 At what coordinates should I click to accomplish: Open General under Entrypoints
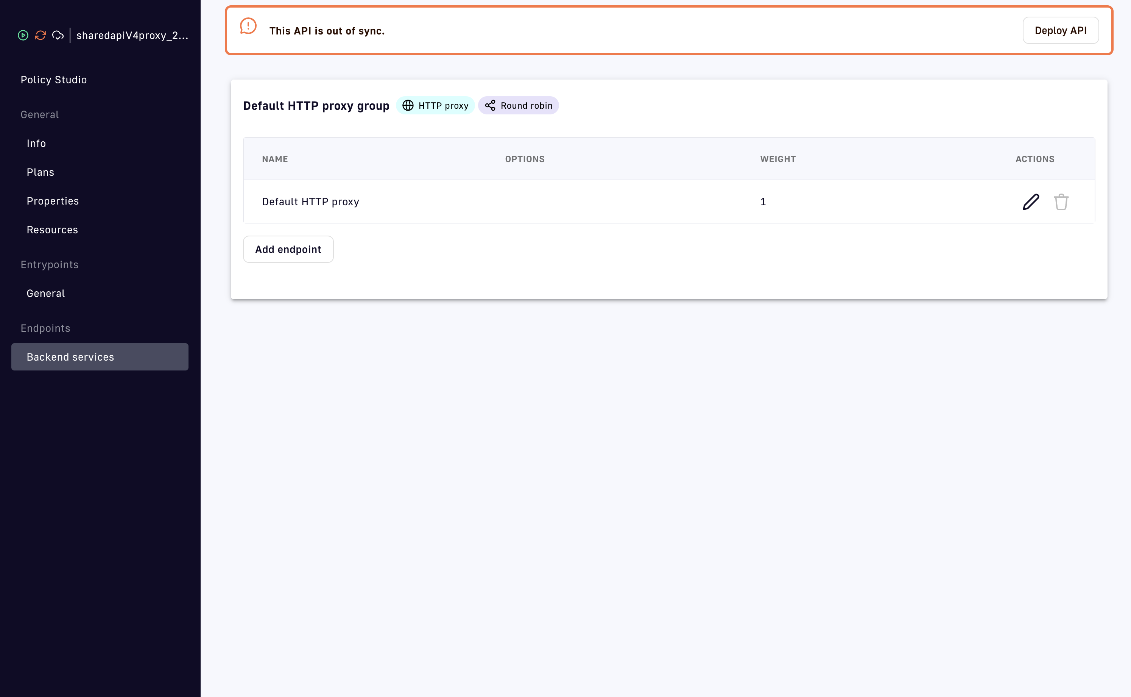46,294
